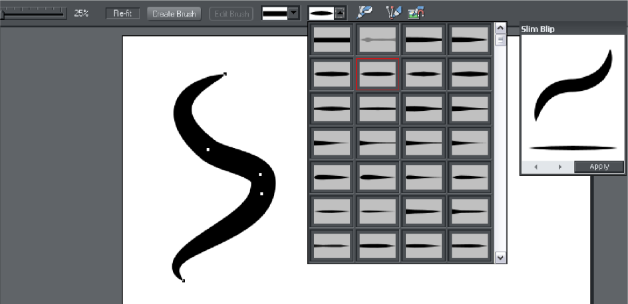Select the teardrop stroke in row five, second column
This screenshot has width=628, height=304.
coord(378,177)
